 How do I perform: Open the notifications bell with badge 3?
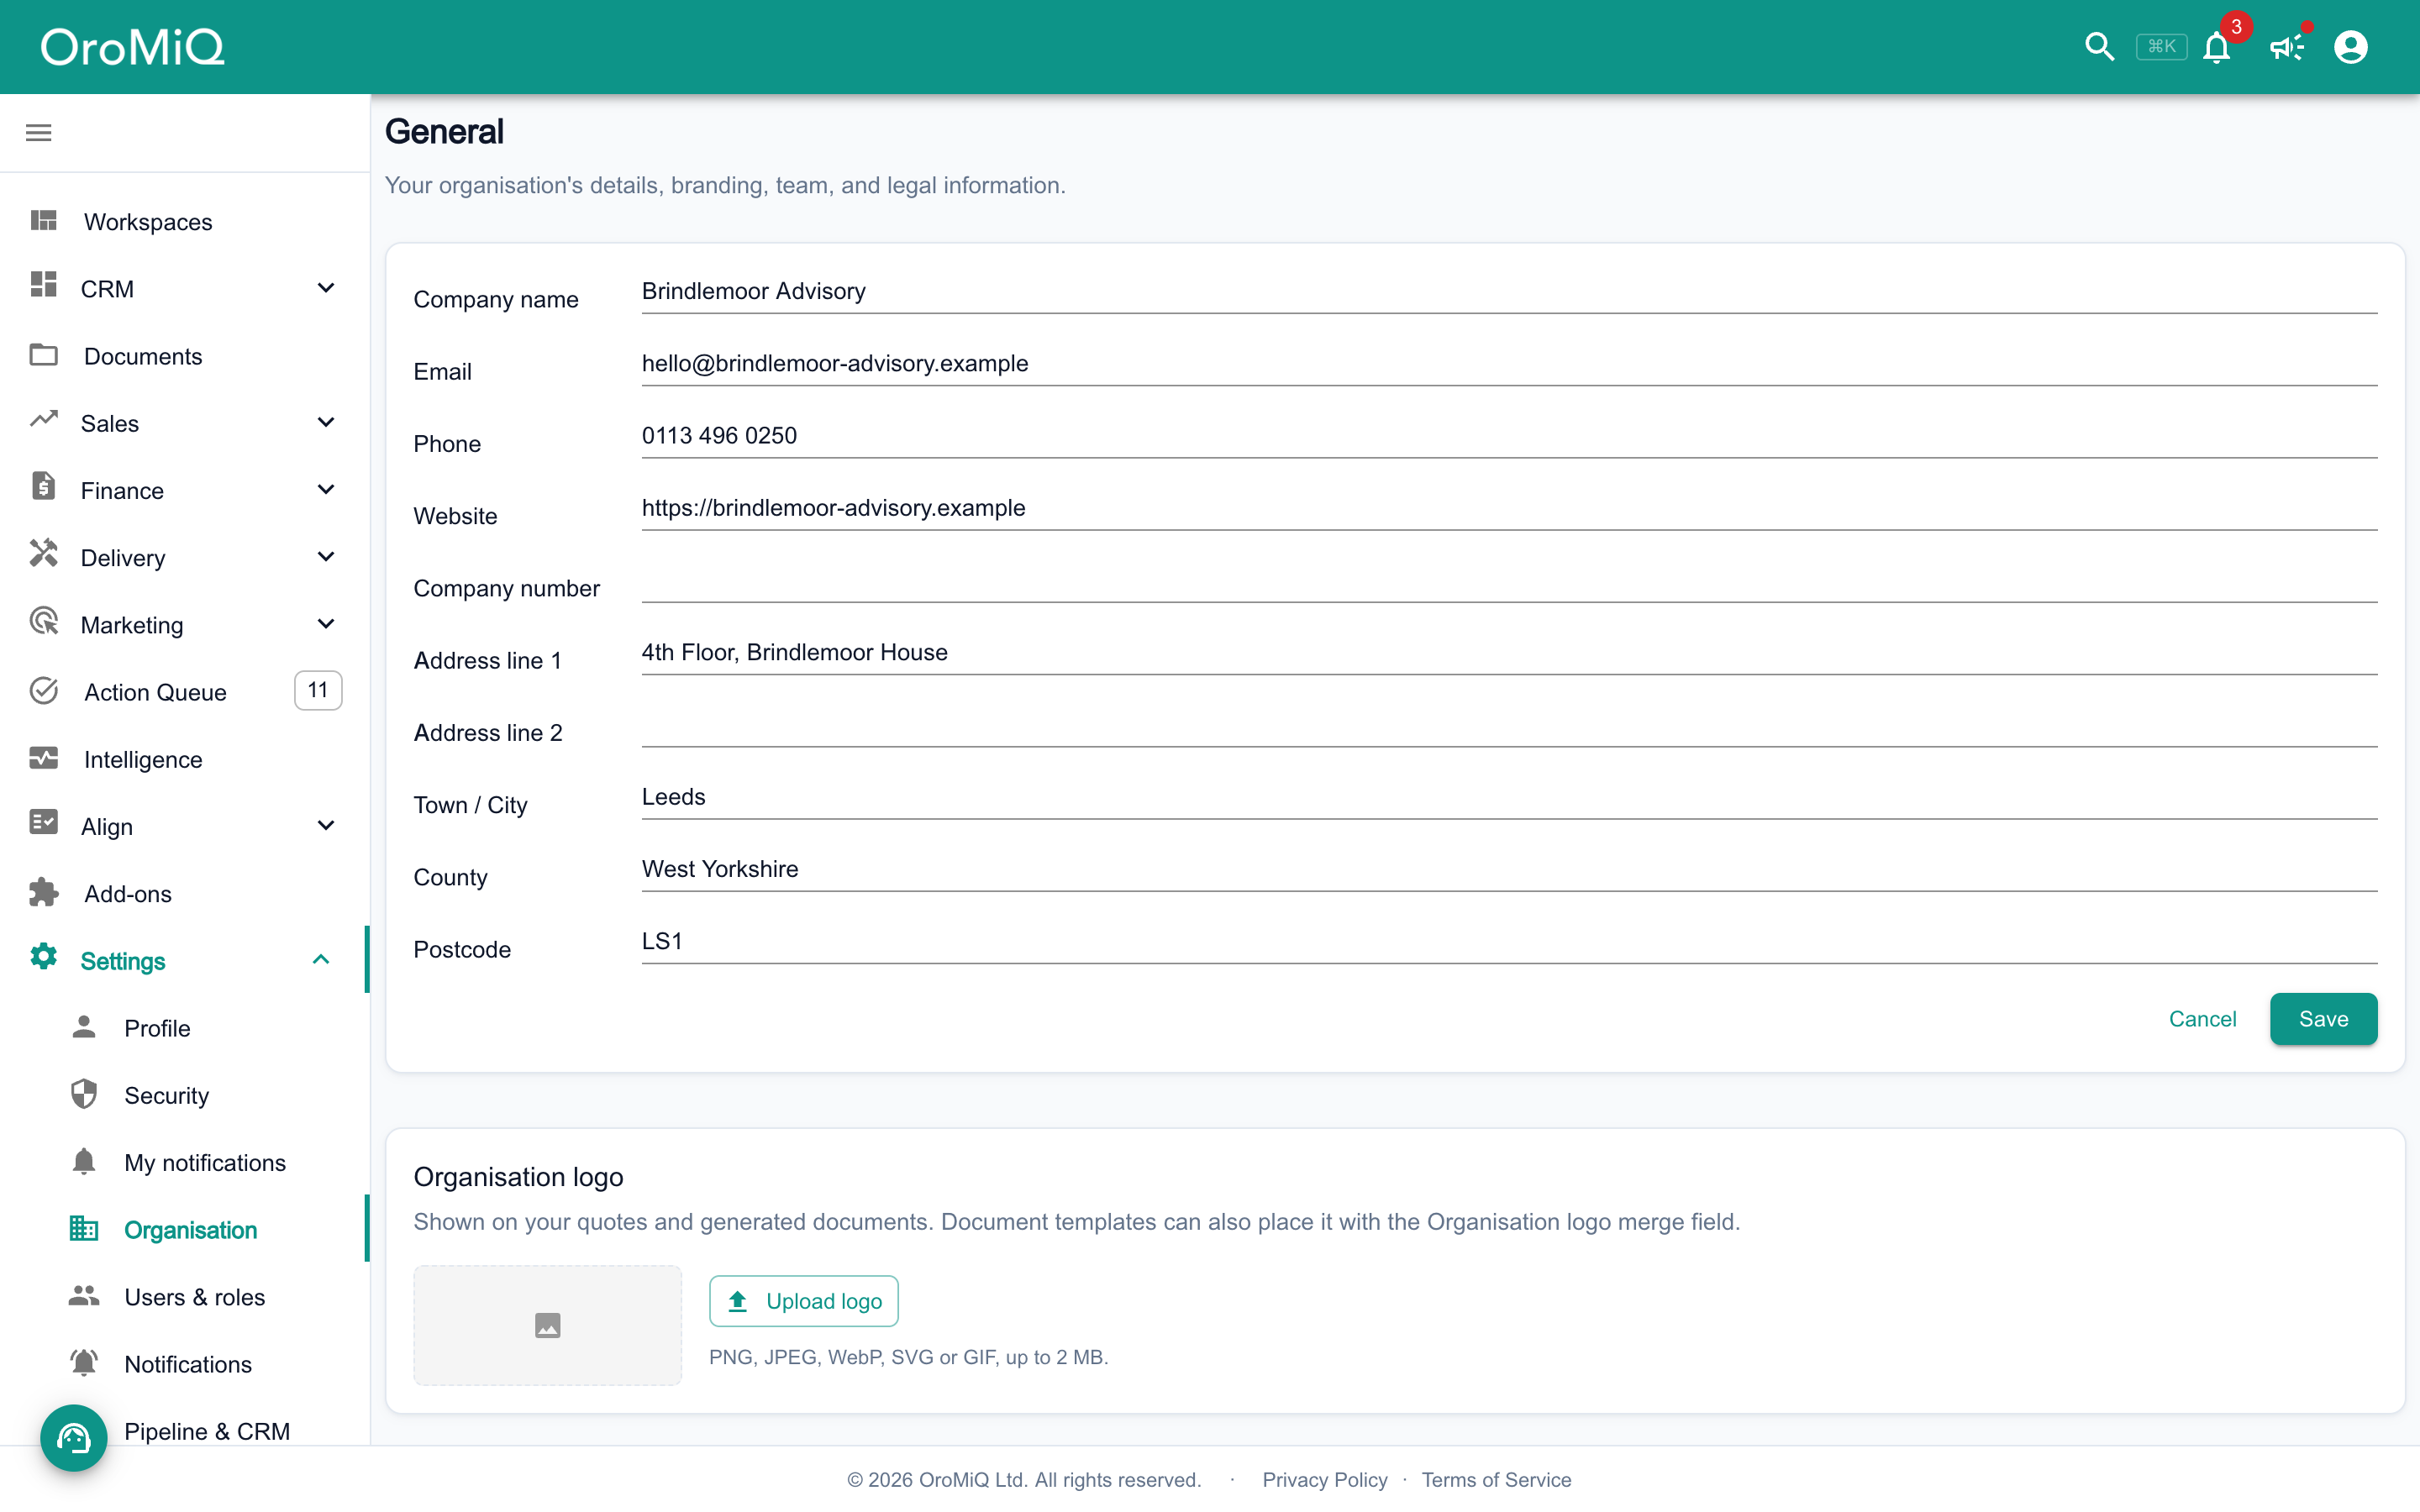(2217, 47)
